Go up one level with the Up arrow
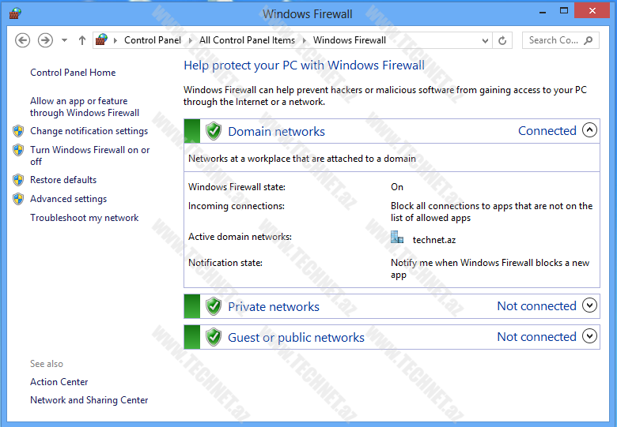This screenshot has height=427, width=617. click(81, 40)
